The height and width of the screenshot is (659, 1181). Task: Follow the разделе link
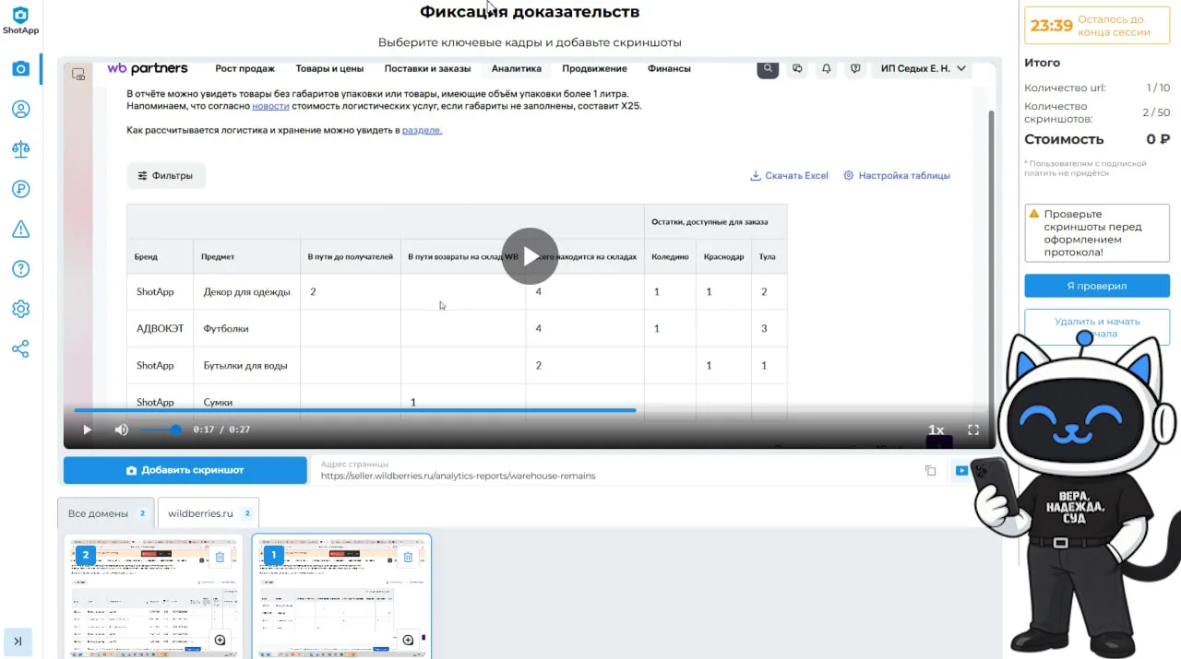pos(423,130)
